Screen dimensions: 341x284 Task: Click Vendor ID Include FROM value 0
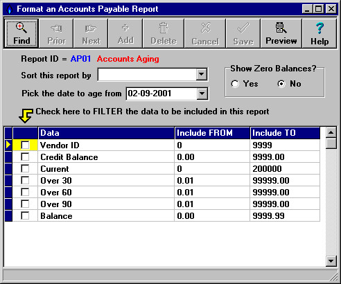[212, 145]
